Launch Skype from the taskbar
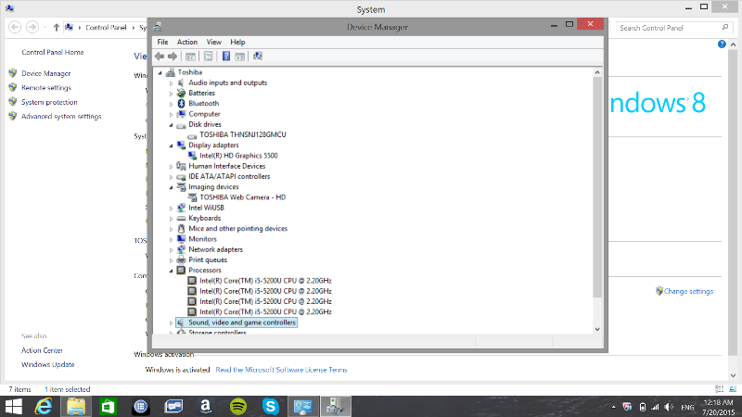This screenshot has width=742, height=417. pos(270,406)
